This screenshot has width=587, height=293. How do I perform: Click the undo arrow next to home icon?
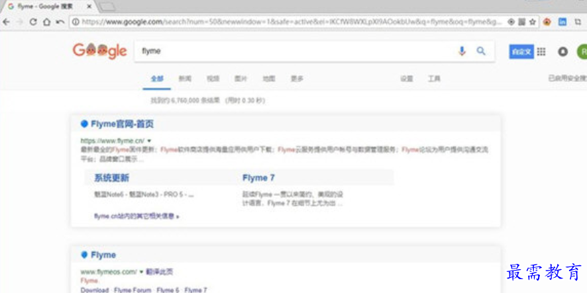60,22
